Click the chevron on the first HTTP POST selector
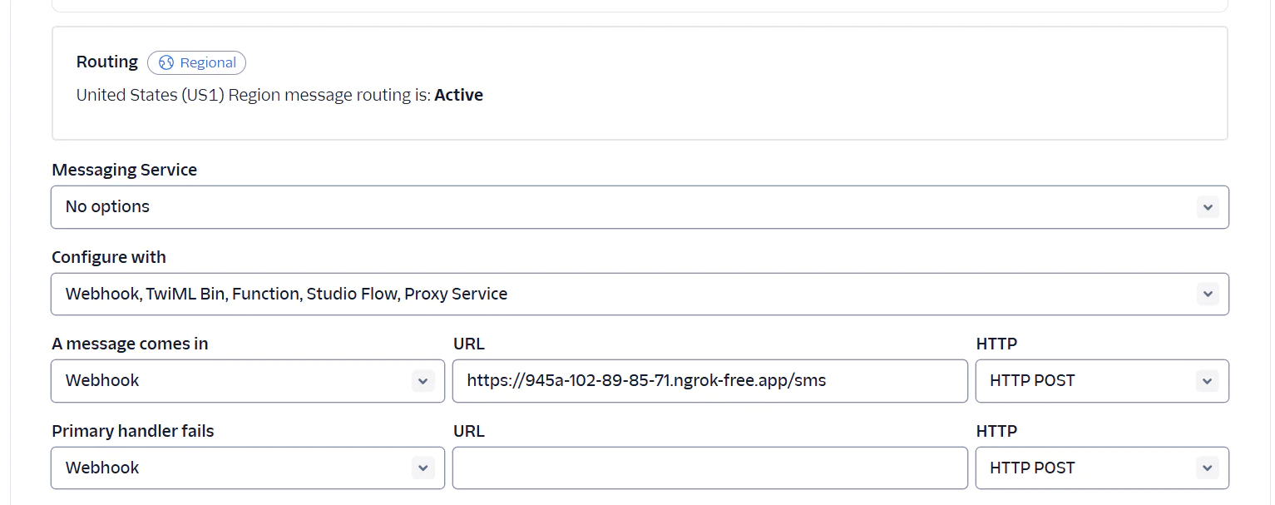1275x505 pixels. coord(1207,380)
